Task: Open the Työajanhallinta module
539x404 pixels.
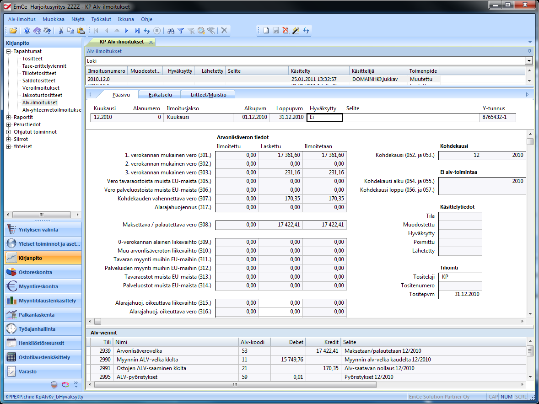Action: [x=43, y=329]
